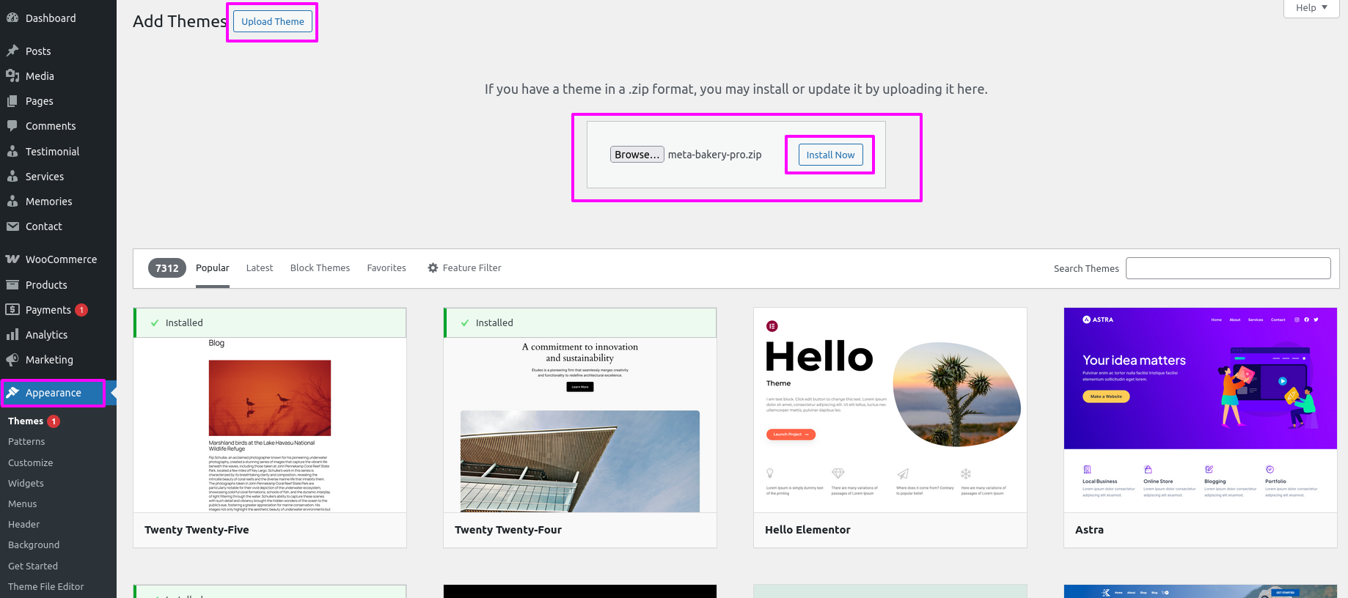Open the Hello Elementor theme thumbnail
1348x598 pixels.
[x=890, y=410]
